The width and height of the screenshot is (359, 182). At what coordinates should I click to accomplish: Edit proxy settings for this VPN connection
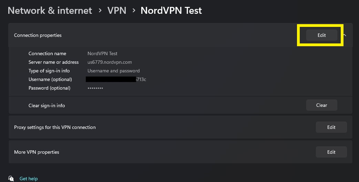[331, 127]
